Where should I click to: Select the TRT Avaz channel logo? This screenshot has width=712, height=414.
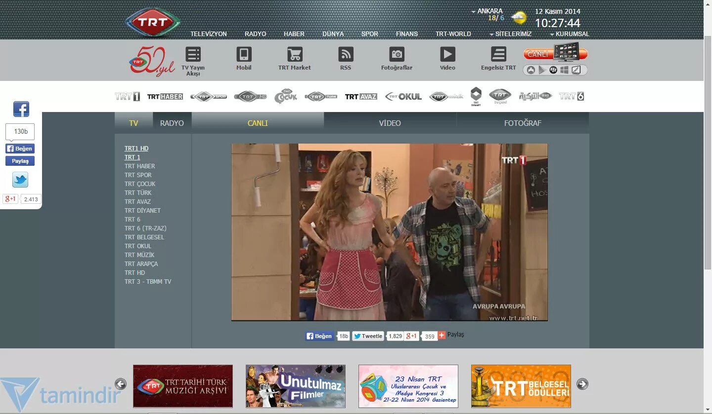tap(361, 97)
